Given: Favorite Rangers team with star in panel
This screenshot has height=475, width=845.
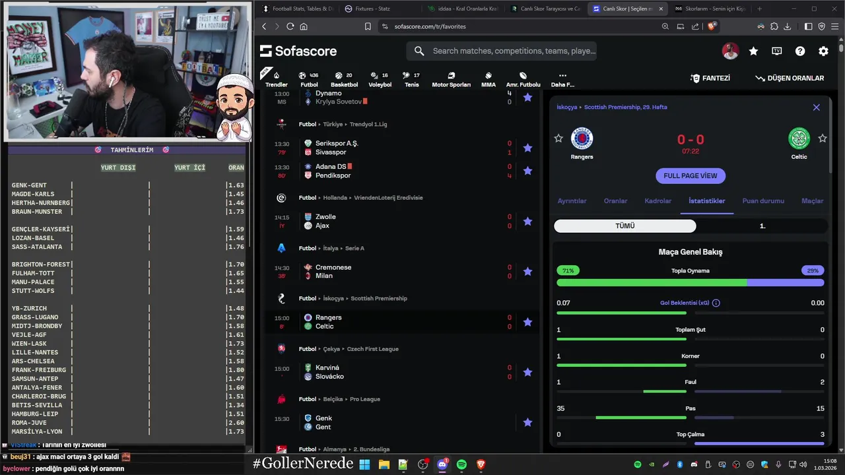Looking at the screenshot, I should [558, 138].
